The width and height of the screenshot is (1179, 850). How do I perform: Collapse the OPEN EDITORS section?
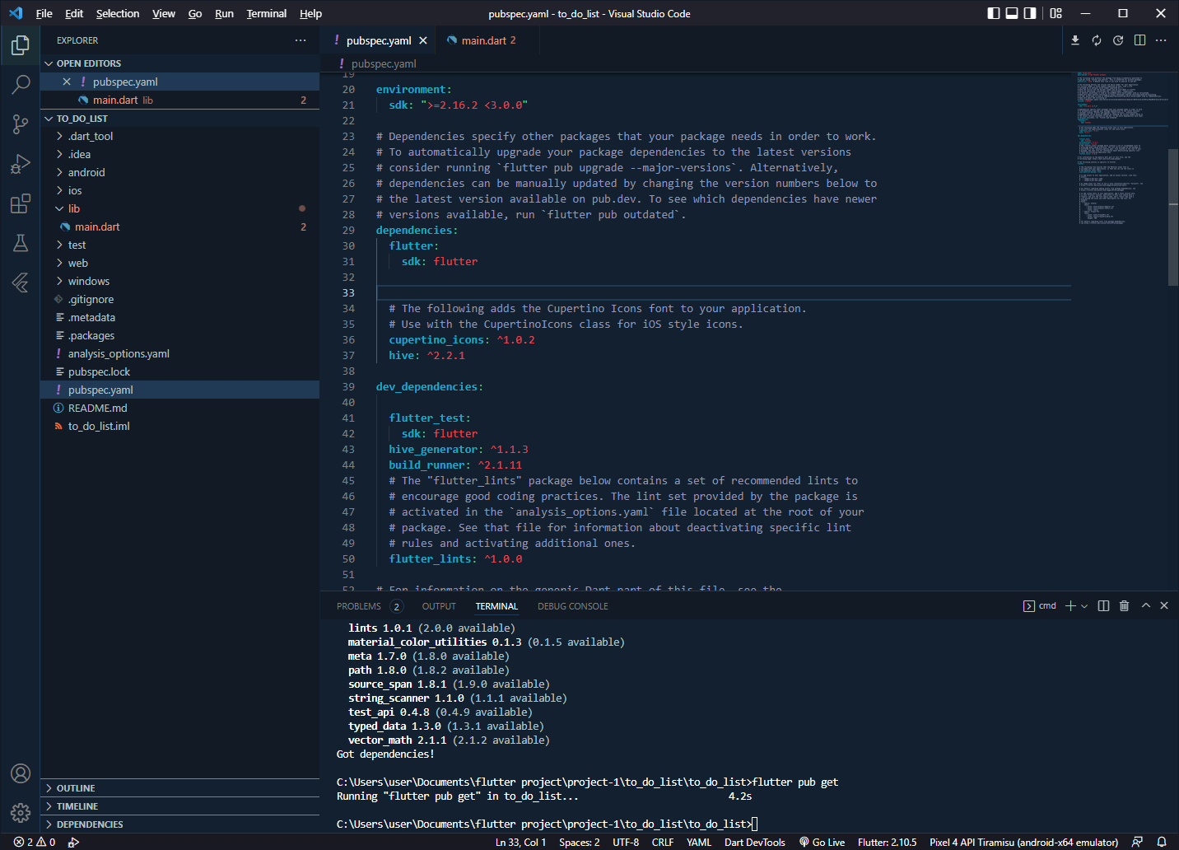tap(179, 63)
